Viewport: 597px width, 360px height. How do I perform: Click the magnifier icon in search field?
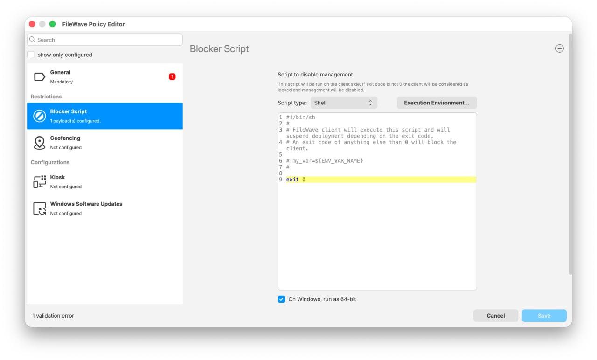click(x=32, y=40)
